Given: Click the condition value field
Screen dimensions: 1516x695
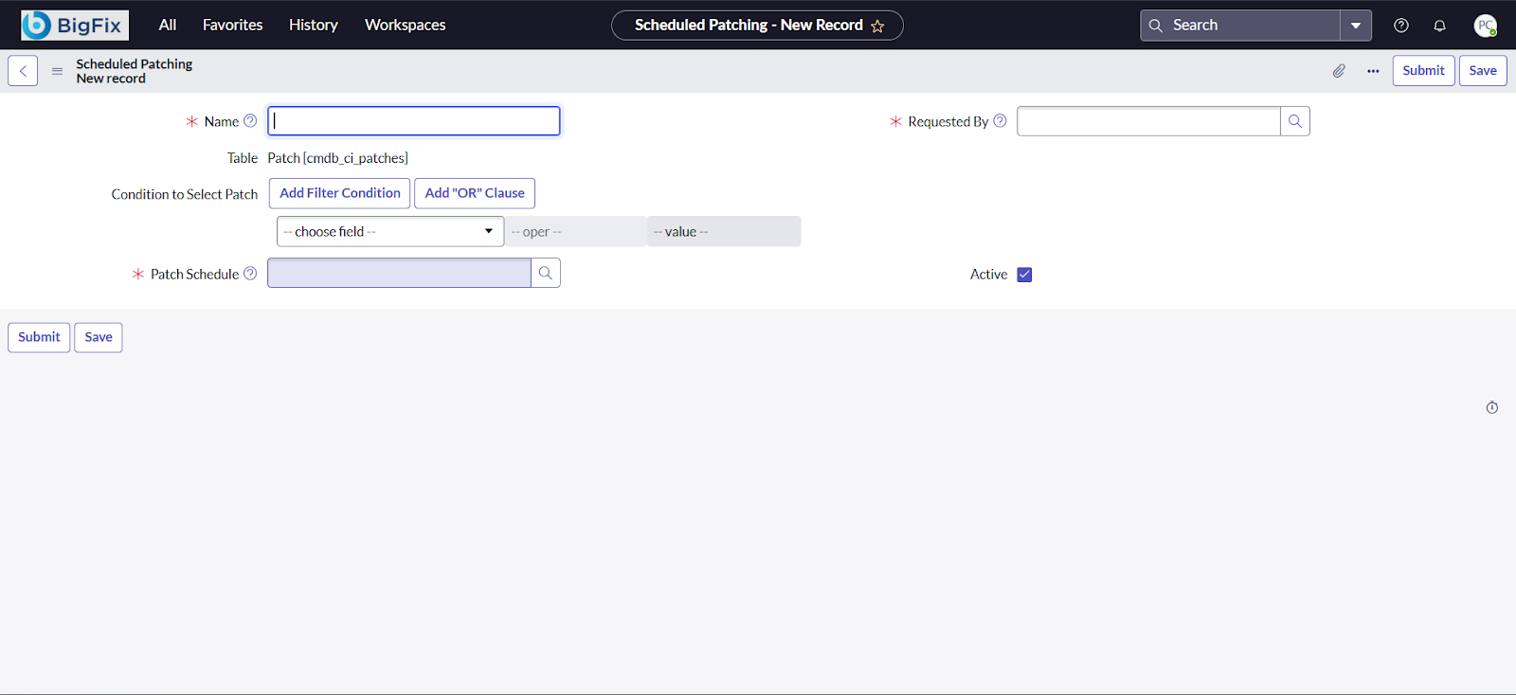Looking at the screenshot, I should (x=724, y=232).
